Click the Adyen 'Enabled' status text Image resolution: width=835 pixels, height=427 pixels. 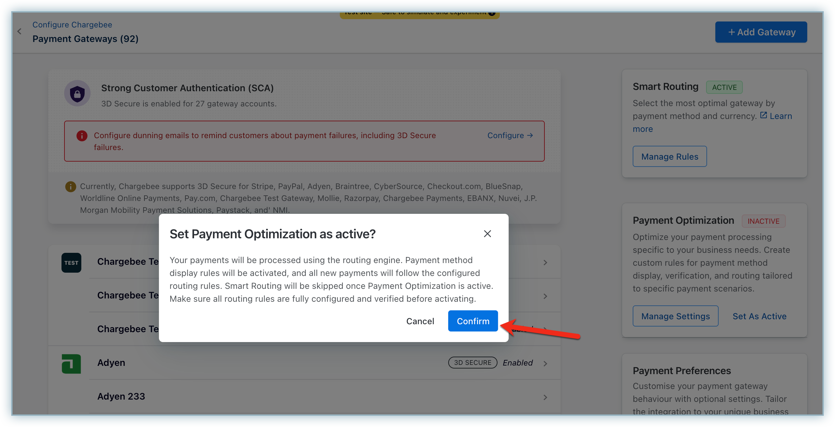pyautogui.click(x=518, y=363)
